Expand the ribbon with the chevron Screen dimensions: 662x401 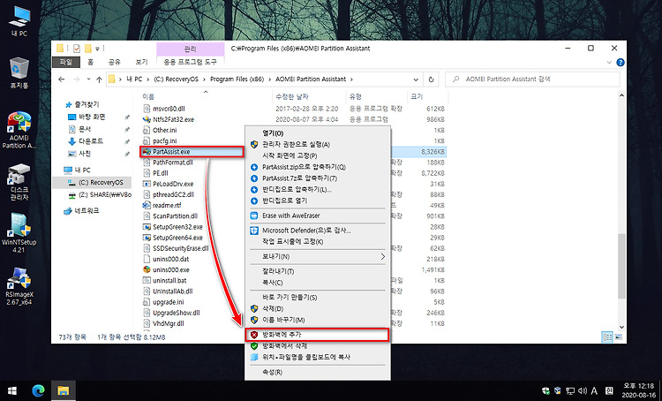(x=609, y=63)
